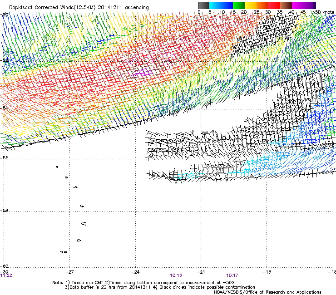The image size is (336, 295).
Task: Click the -27 longitude label
Action: [69, 272]
